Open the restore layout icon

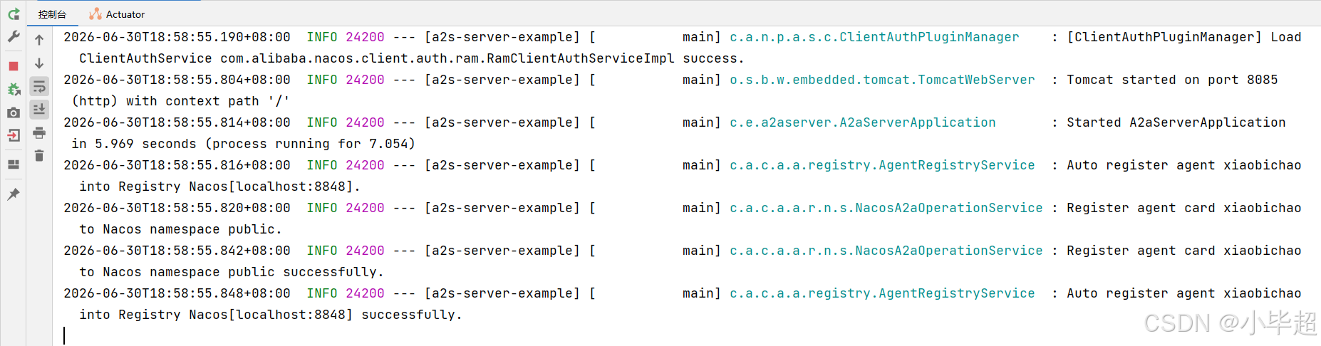[x=14, y=164]
